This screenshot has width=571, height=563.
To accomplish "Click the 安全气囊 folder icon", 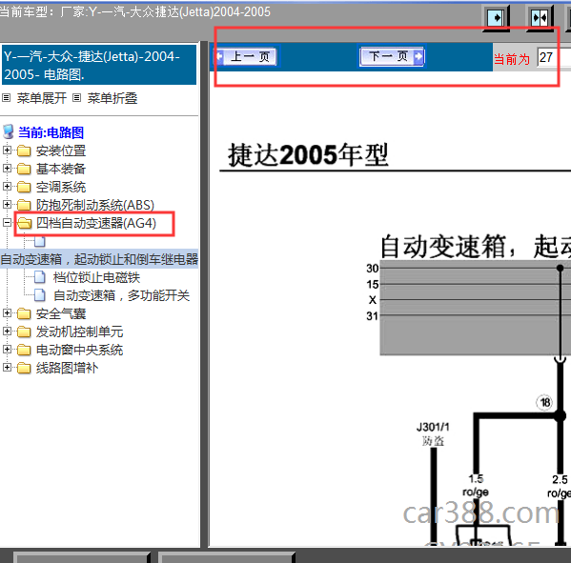I will pyautogui.click(x=24, y=313).
